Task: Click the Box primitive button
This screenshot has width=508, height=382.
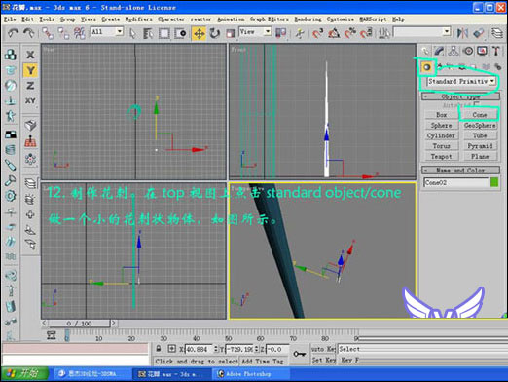Action: tap(441, 115)
